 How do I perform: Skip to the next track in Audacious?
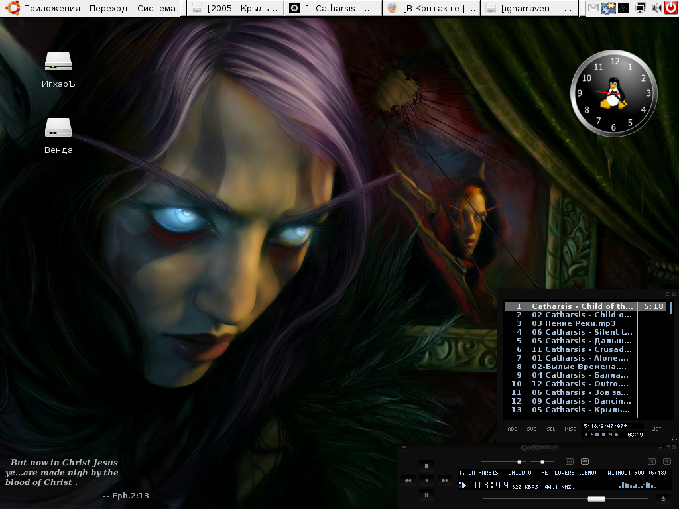tap(445, 480)
